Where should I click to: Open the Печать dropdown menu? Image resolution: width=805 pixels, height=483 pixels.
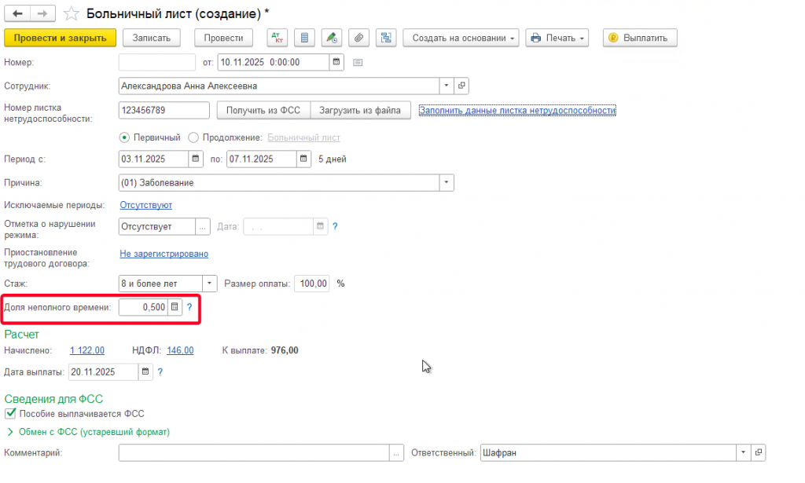coord(557,38)
